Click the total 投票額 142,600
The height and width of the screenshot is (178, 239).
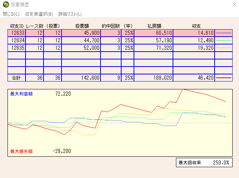(x=90, y=78)
